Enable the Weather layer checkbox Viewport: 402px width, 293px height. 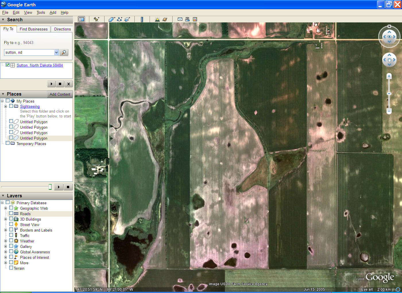point(11,240)
